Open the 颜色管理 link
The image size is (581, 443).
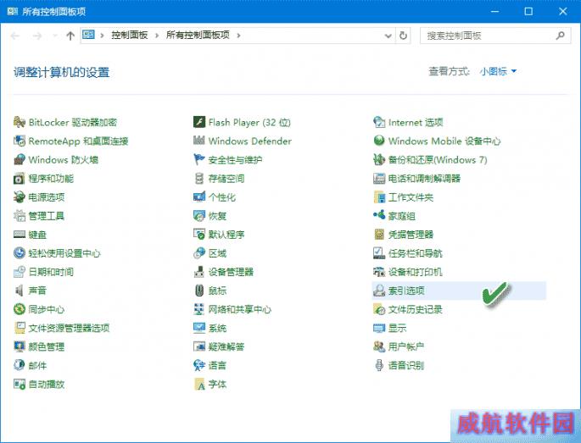point(47,346)
